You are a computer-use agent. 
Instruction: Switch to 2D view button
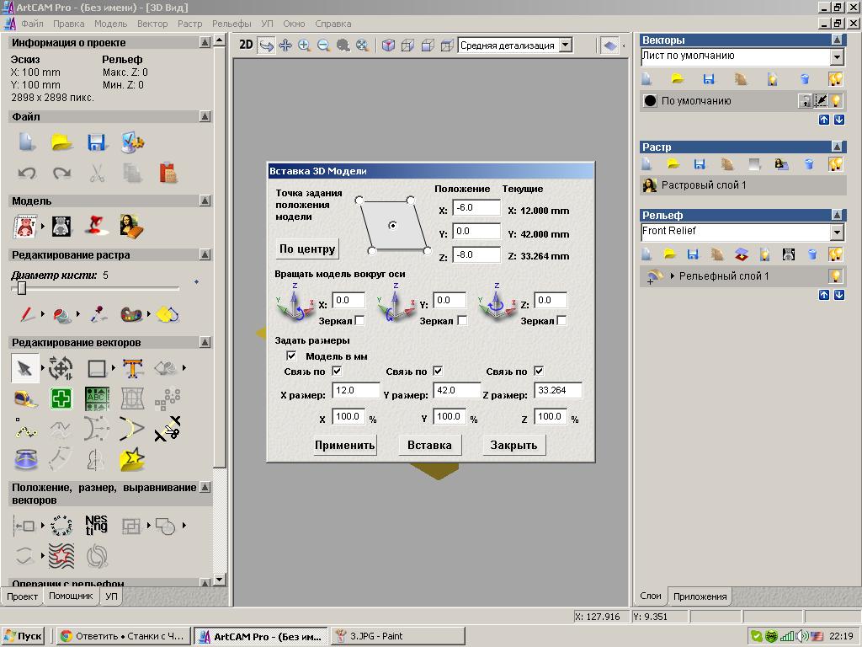pos(246,45)
